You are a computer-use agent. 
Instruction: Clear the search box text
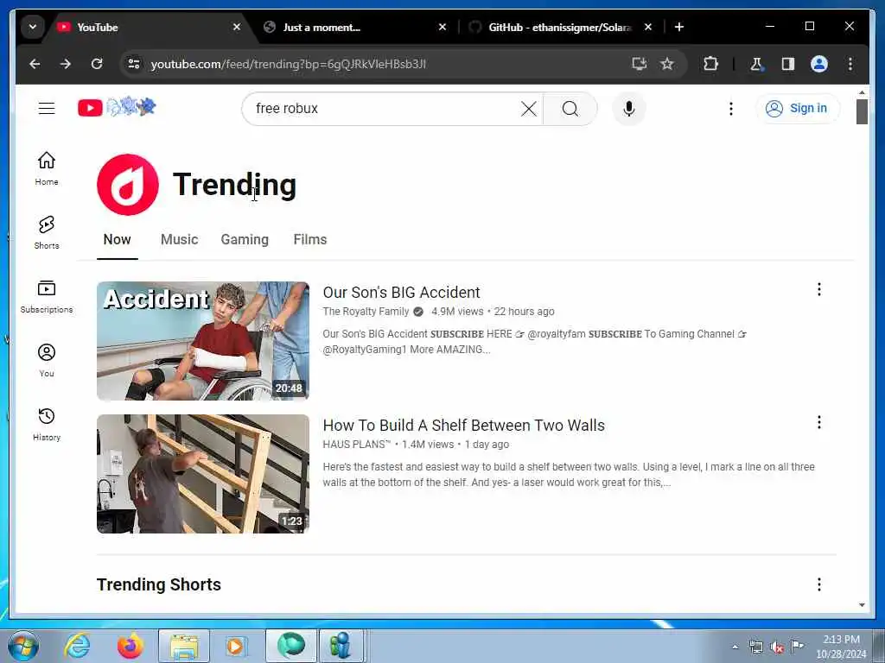[x=528, y=109]
